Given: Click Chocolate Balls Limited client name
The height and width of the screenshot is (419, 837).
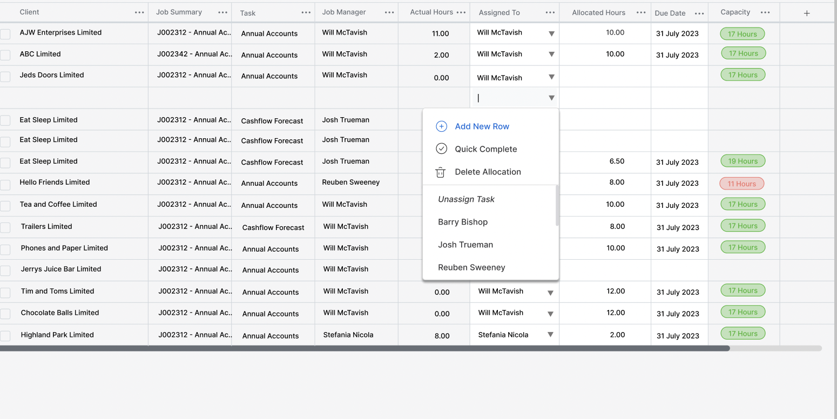Looking at the screenshot, I should pos(60,313).
